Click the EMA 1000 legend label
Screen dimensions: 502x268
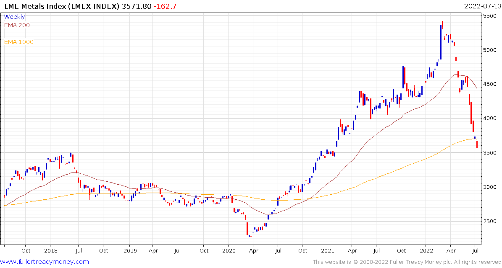tap(18, 42)
